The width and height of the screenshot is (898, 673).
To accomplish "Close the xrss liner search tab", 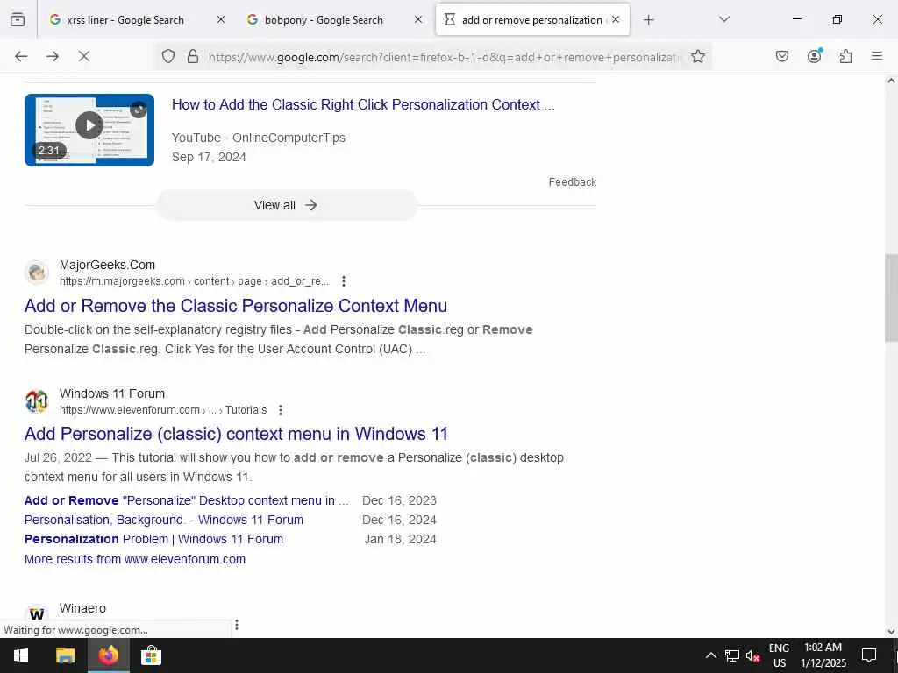I will pyautogui.click(x=220, y=19).
